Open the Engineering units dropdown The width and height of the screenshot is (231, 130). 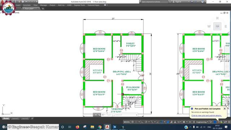tap(202, 122)
